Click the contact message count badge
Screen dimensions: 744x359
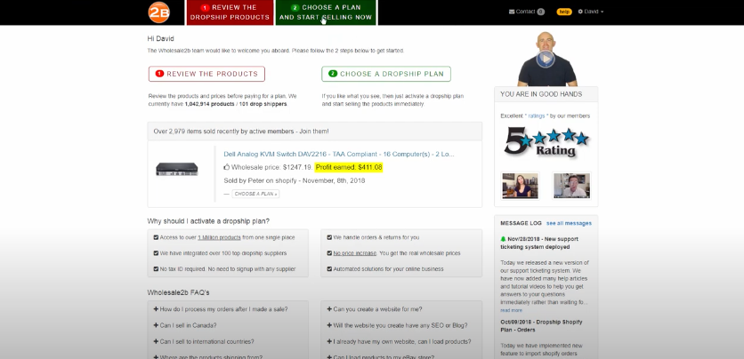pyautogui.click(x=541, y=12)
